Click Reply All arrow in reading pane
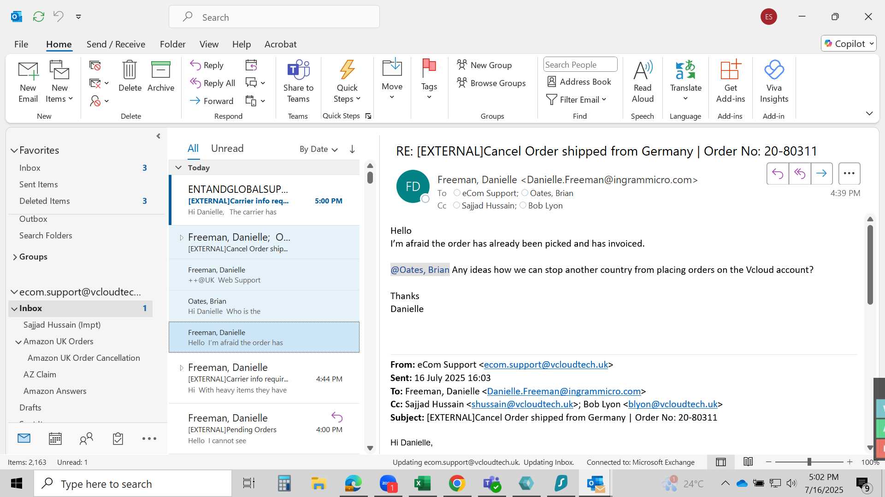Screen dimensions: 885x497 pyautogui.click(x=800, y=173)
